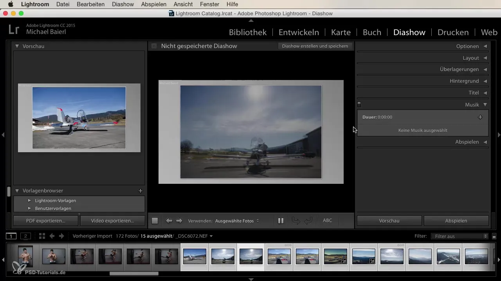Viewport: 501px width, 281px height.
Task: Open the Apple menu
Action: tap(11, 4)
